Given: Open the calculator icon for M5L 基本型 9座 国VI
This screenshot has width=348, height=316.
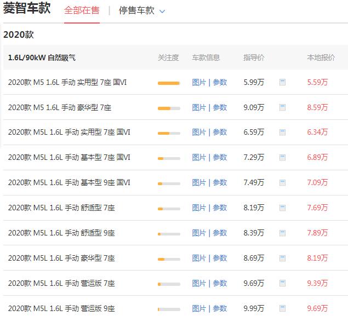Looking at the screenshot, I should pyautogui.click(x=282, y=183).
